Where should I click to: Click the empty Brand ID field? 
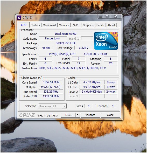coord(87,38)
